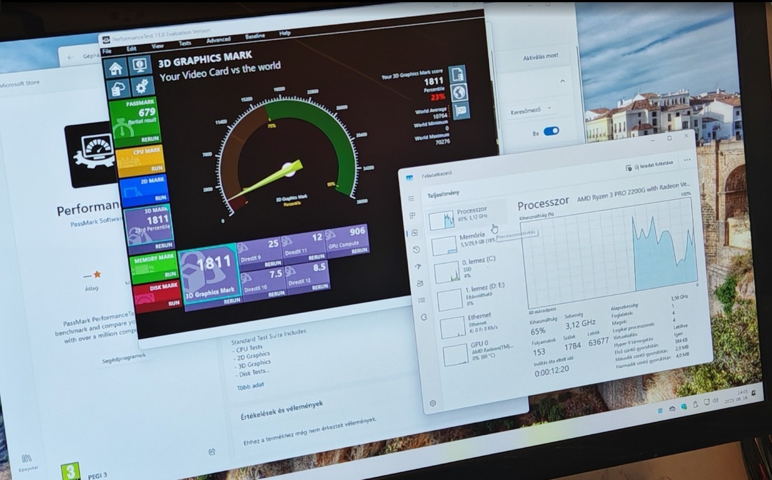Image resolution: width=772 pixels, height=480 pixels.
Task: Collapse the section chevron in Settings window
Action: pos(562,81)
